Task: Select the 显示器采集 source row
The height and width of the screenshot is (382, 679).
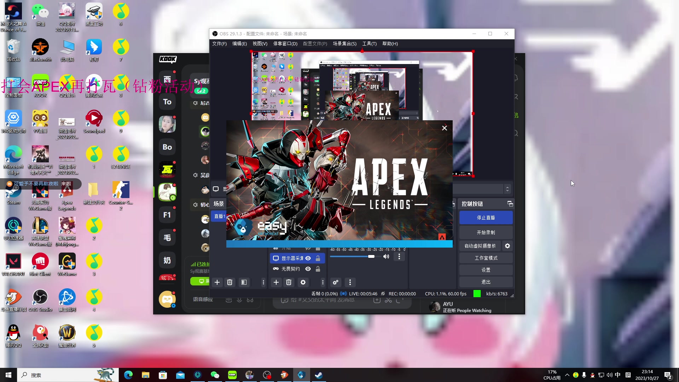Action: pyautogui.click(x=297, y=258)
